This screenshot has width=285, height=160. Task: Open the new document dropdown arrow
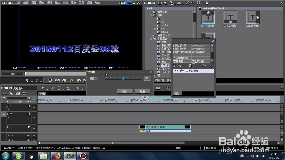click(64, 89)
